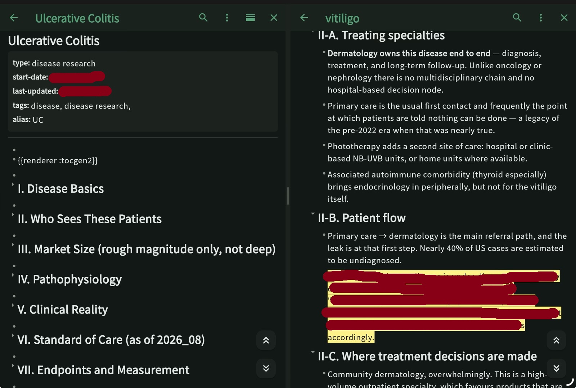Expand II. Who Sees These Patients
Screen dimensions: 576x388
[x=13, y=214]
